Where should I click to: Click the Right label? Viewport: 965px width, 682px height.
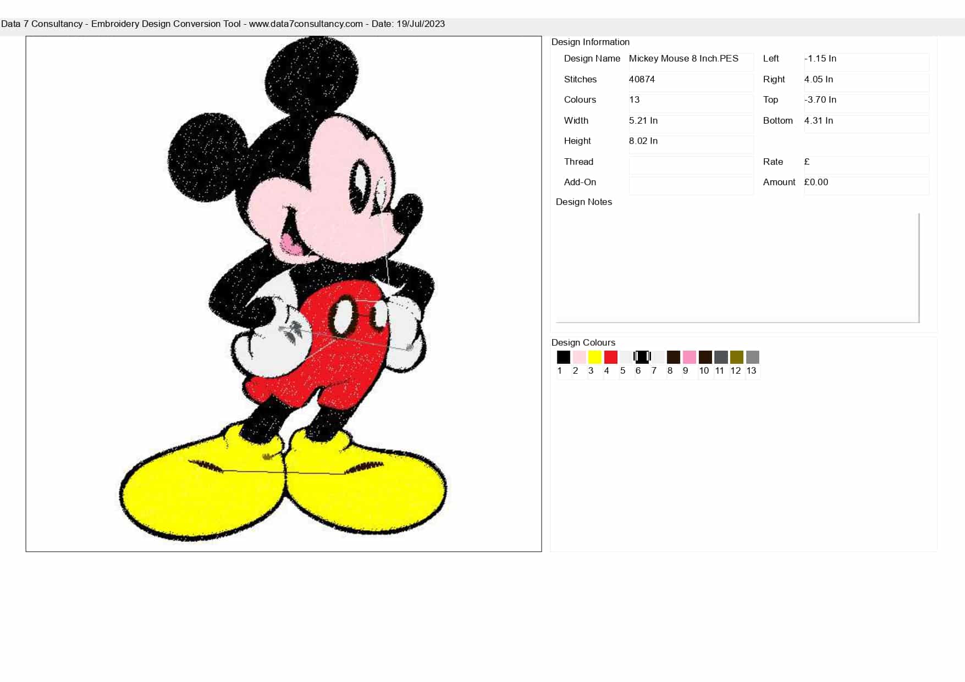774,79
